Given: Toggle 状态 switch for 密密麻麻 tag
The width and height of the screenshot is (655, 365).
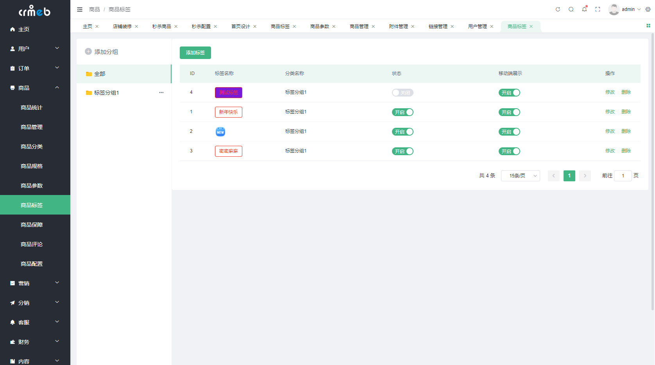Looking at the screenshot, I should [x=403, y=151].
